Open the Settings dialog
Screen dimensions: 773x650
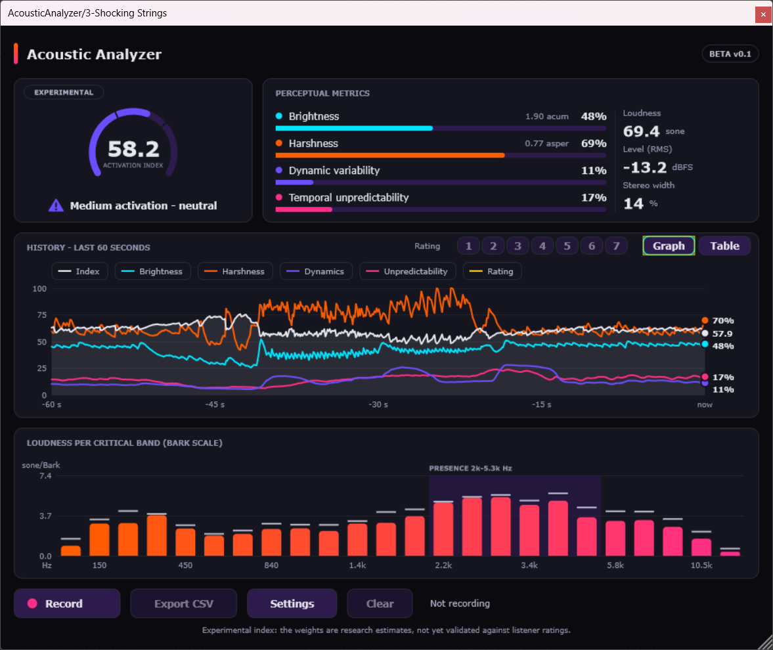(292, 603)
